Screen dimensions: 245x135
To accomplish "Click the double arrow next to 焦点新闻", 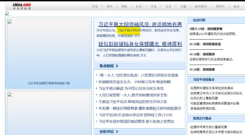I will 117,66.
